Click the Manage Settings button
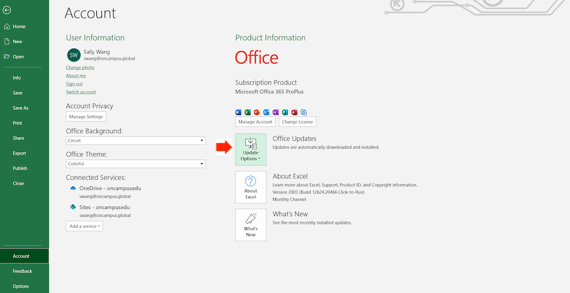Viewport: 570px width, 293px height. 86,117
